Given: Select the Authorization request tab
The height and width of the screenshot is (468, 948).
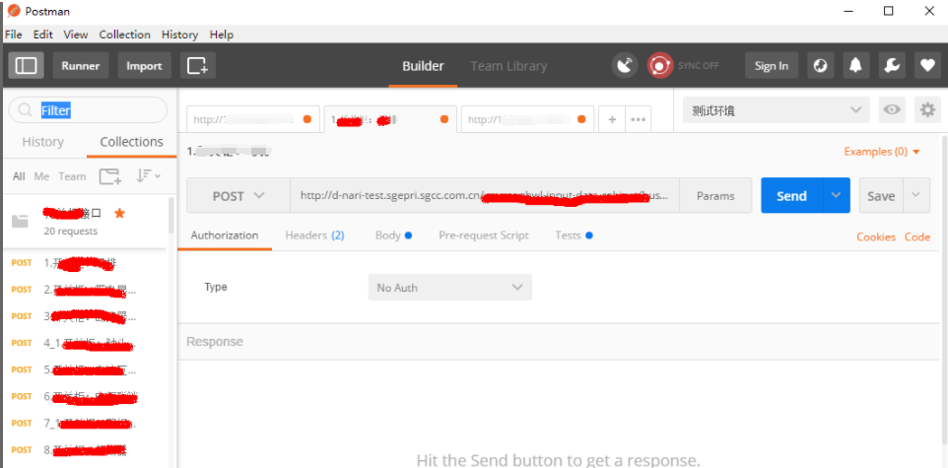Looking at the screenshot, I should point(225,235).
